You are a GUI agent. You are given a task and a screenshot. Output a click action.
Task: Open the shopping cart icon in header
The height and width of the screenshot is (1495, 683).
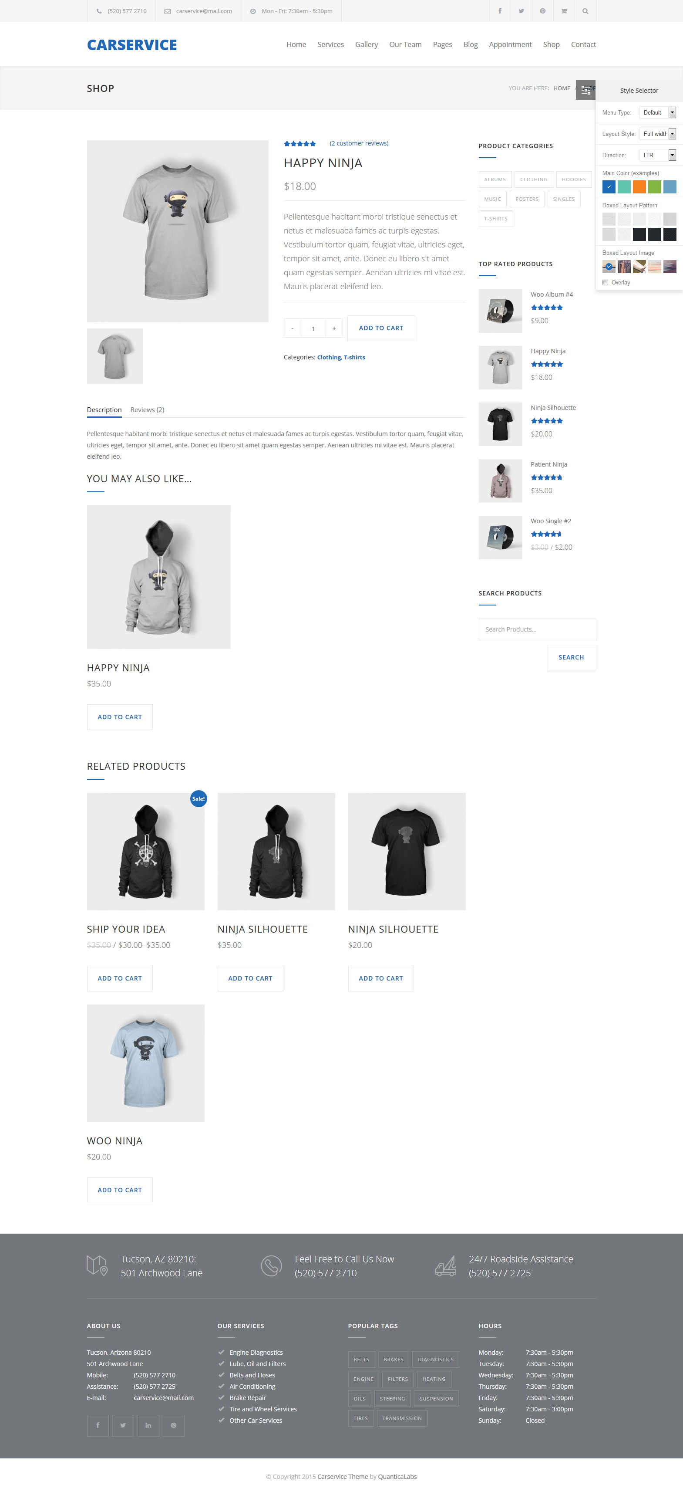click(564, 11)
